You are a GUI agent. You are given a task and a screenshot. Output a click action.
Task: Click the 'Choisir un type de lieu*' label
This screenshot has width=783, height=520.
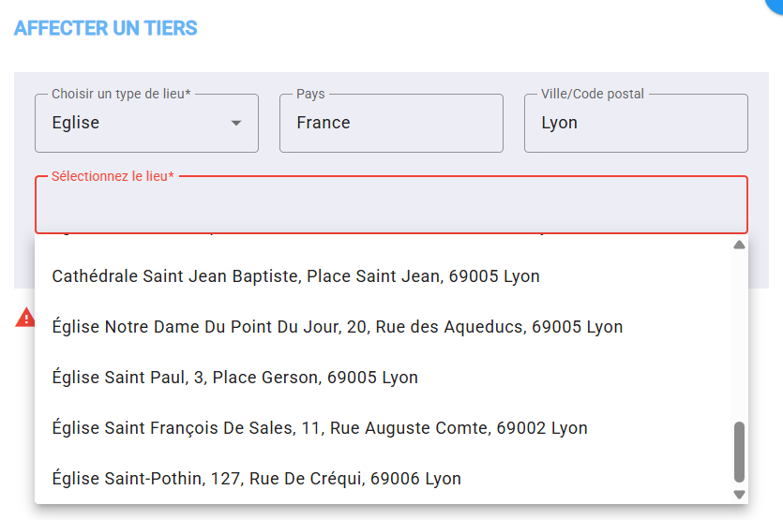pyautogui.click(x=120, y=94)
